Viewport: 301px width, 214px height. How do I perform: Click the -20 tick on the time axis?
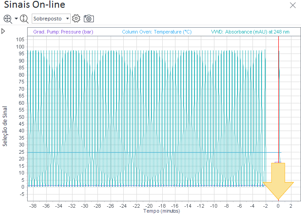tap(149, 206)
